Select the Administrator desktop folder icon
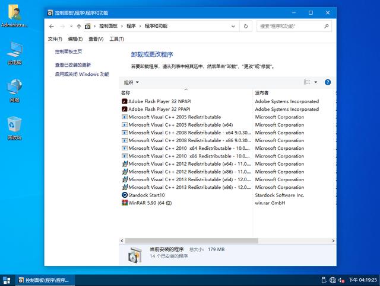Screen dimensions: 380x286 pyautogui.click(x=14, y=12)
